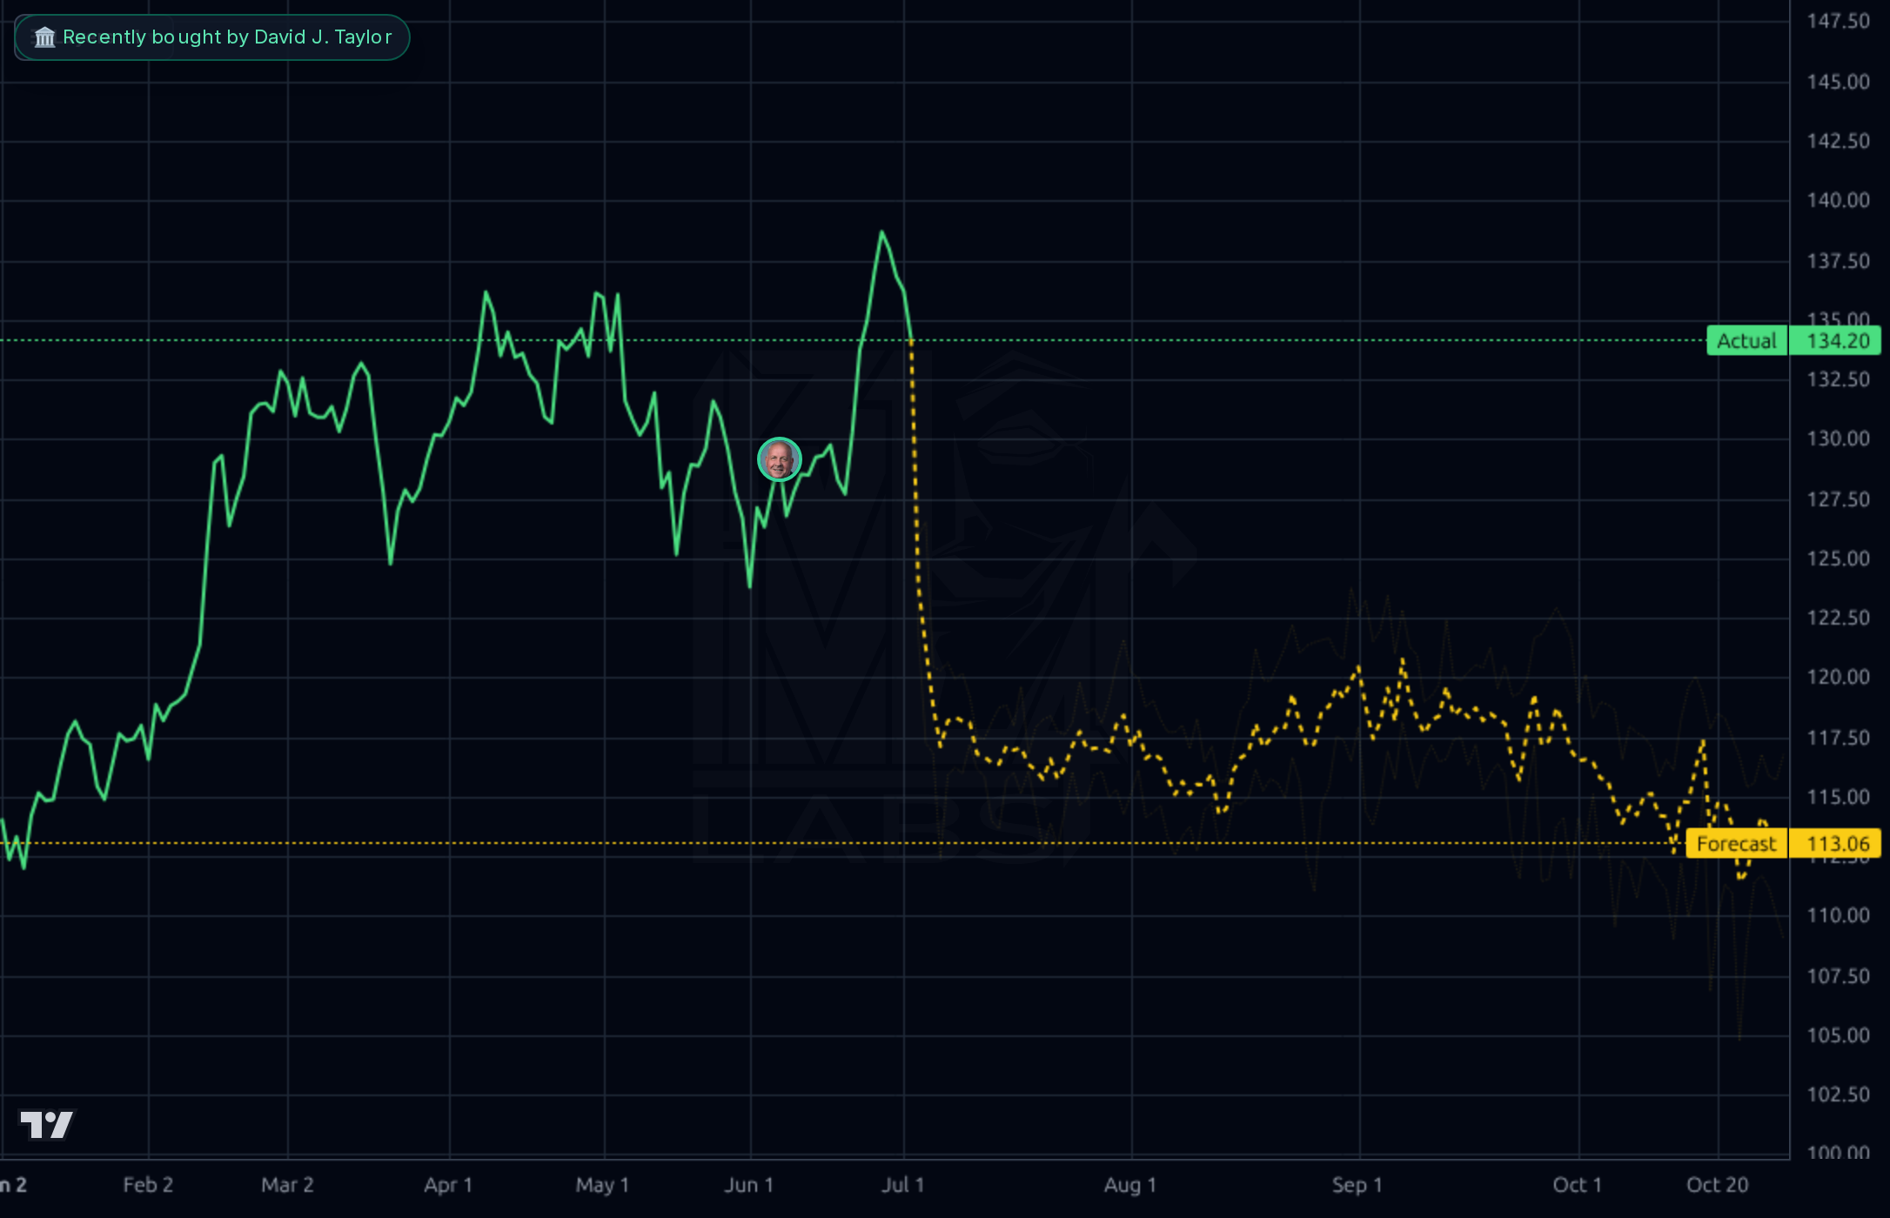Click the 113.06 forecast price tag
Viewport: 1890px width, 1218px height.
tap(1836, 844)
